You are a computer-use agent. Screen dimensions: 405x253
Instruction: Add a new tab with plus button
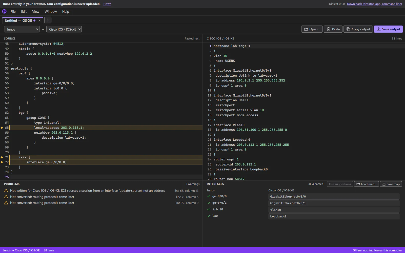tap(48, 20)
